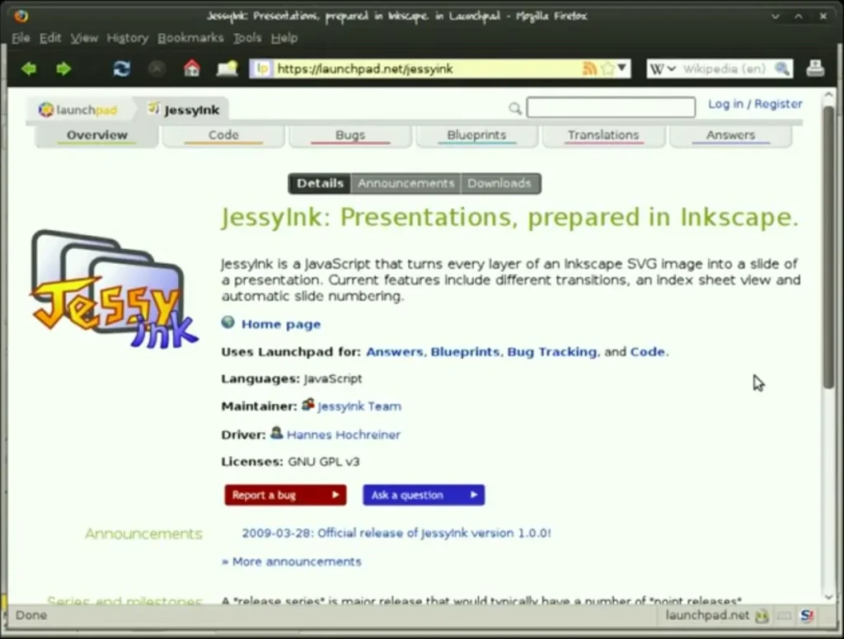This screenshot has width=844, height=639.
Task: Focus the Launchpad search text box
Action: tap(611, 107)
